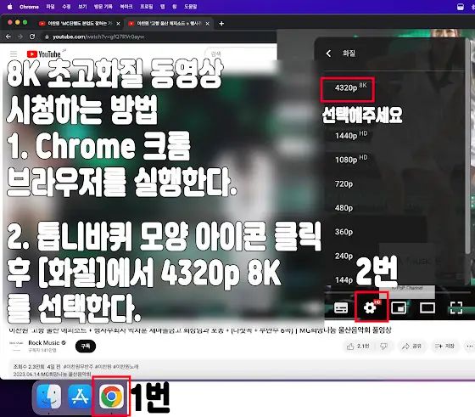The height and width of the screenshot is (417, 475).
Task: Enable theater mode view
Action: point(427,307)
